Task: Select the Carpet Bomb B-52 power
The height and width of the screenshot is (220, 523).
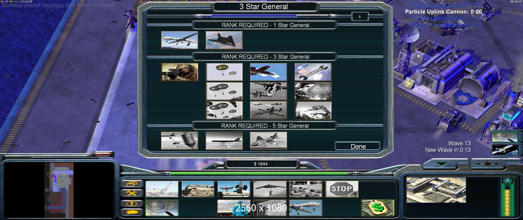Action: tap(224, 141)
